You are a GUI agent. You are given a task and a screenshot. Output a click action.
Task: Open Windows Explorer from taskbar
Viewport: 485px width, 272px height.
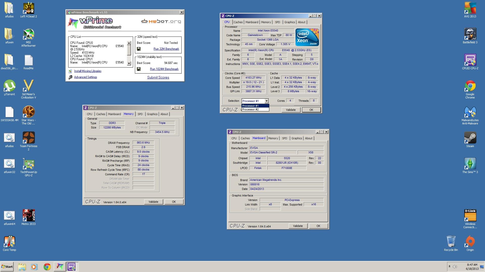pyautogui.click(x=22, y=267)
